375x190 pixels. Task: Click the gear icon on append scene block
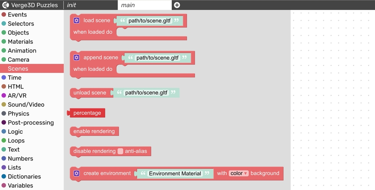[76, 57]
